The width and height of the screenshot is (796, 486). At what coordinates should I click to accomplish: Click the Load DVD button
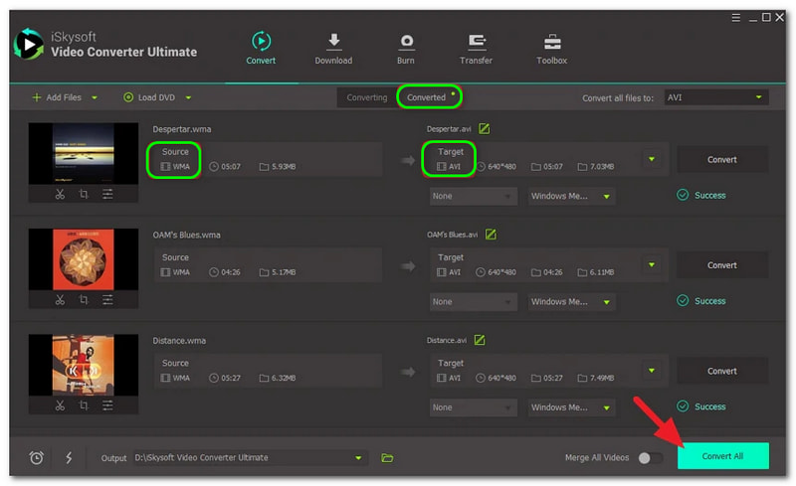(149, 97)
